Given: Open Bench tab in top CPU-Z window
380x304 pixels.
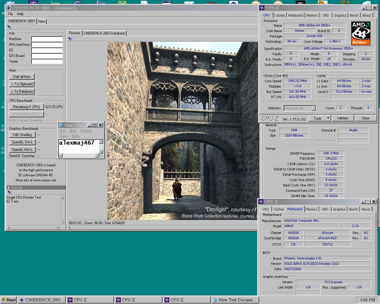Looking at the screenshot, I should 354,15.
